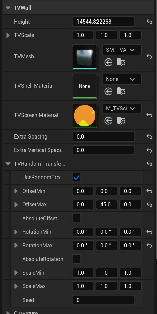
Task: Edit RotationMin X angle field
Action: click(83, 232)
